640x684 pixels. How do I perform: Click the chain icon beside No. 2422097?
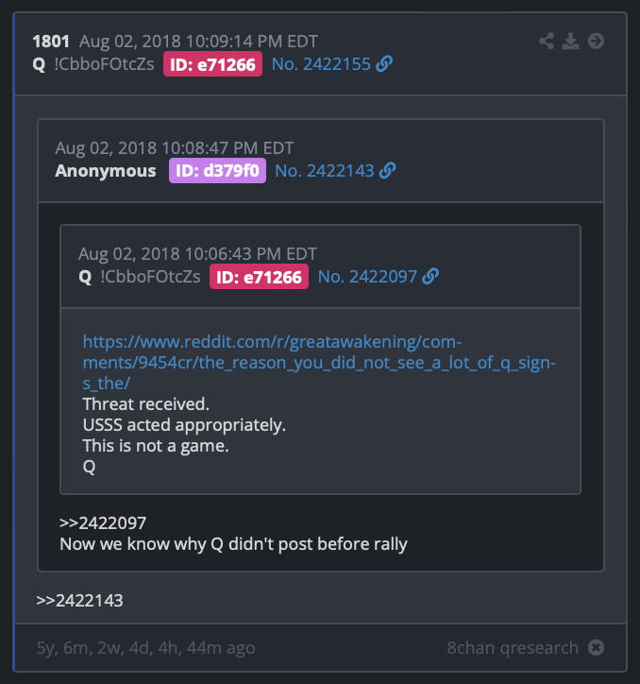point(430,277)
